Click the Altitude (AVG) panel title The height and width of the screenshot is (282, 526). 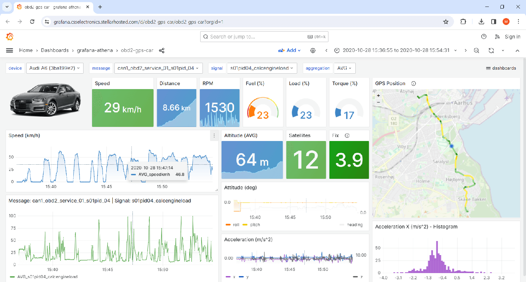pyautogui.click(x=241, y=135)
